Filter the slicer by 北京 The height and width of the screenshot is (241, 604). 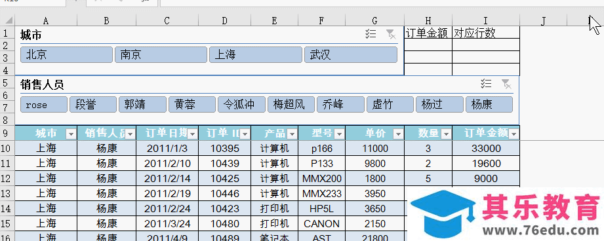tap(67, 55)
